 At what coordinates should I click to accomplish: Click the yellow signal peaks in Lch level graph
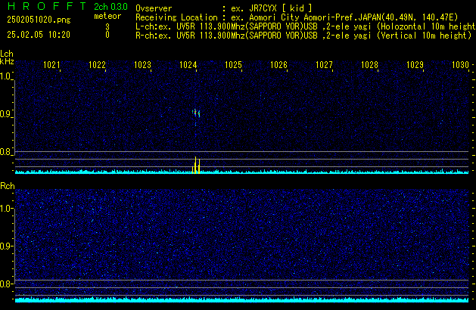[196, 165]
